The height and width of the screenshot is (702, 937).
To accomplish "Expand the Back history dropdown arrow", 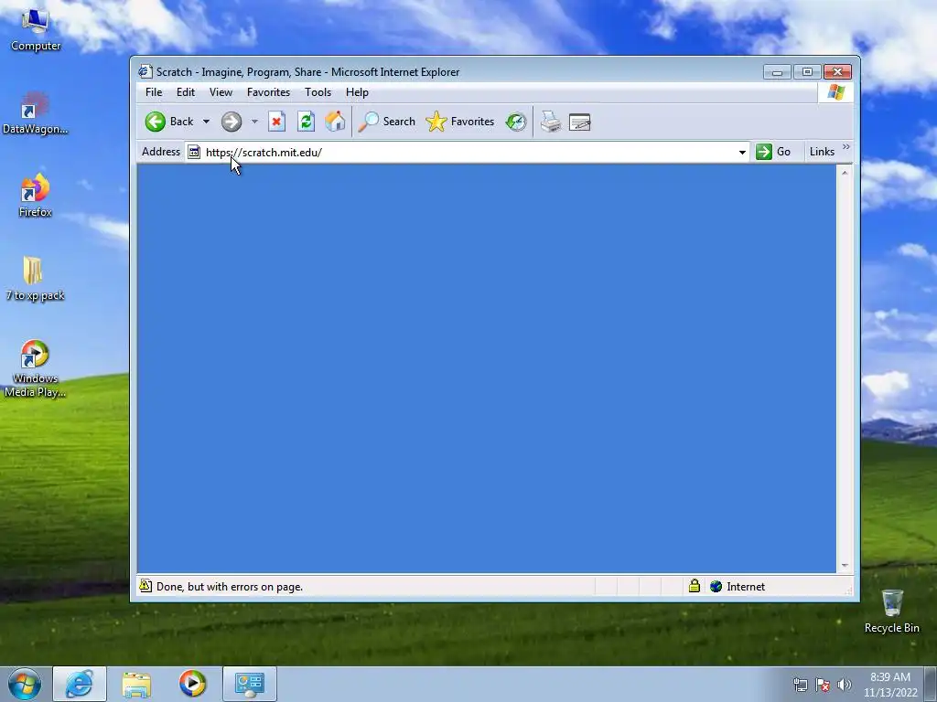I will pyautogui.click(x=206, y=122).
